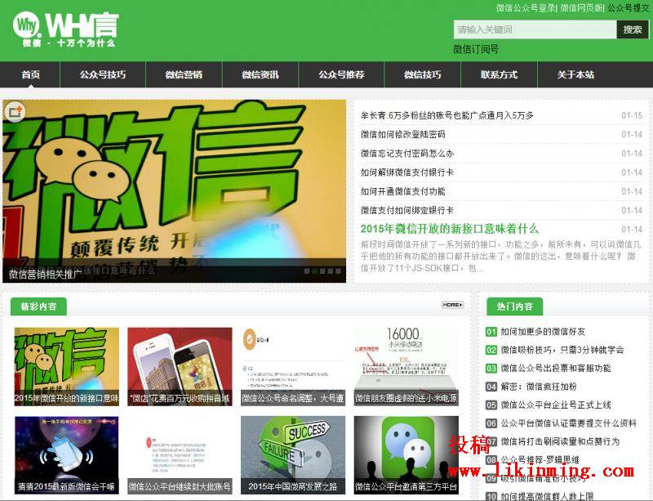The height and width of the screenshot is (501, 653).
Task: Select 联系方式 in the navigation bar
Action: click(x=499, y=74)
